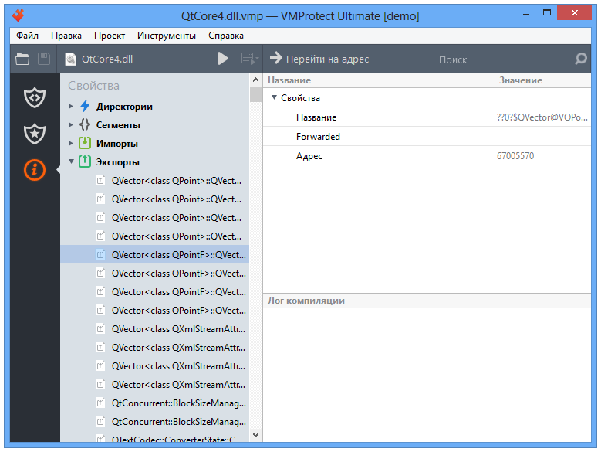Click the tree scrollbar down arrow
The width and height of the screenshot is (601, 452).
click(255, 435)
